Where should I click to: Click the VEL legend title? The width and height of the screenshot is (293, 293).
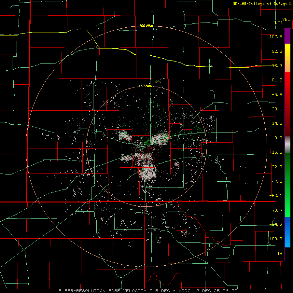(x=286, y=20)
